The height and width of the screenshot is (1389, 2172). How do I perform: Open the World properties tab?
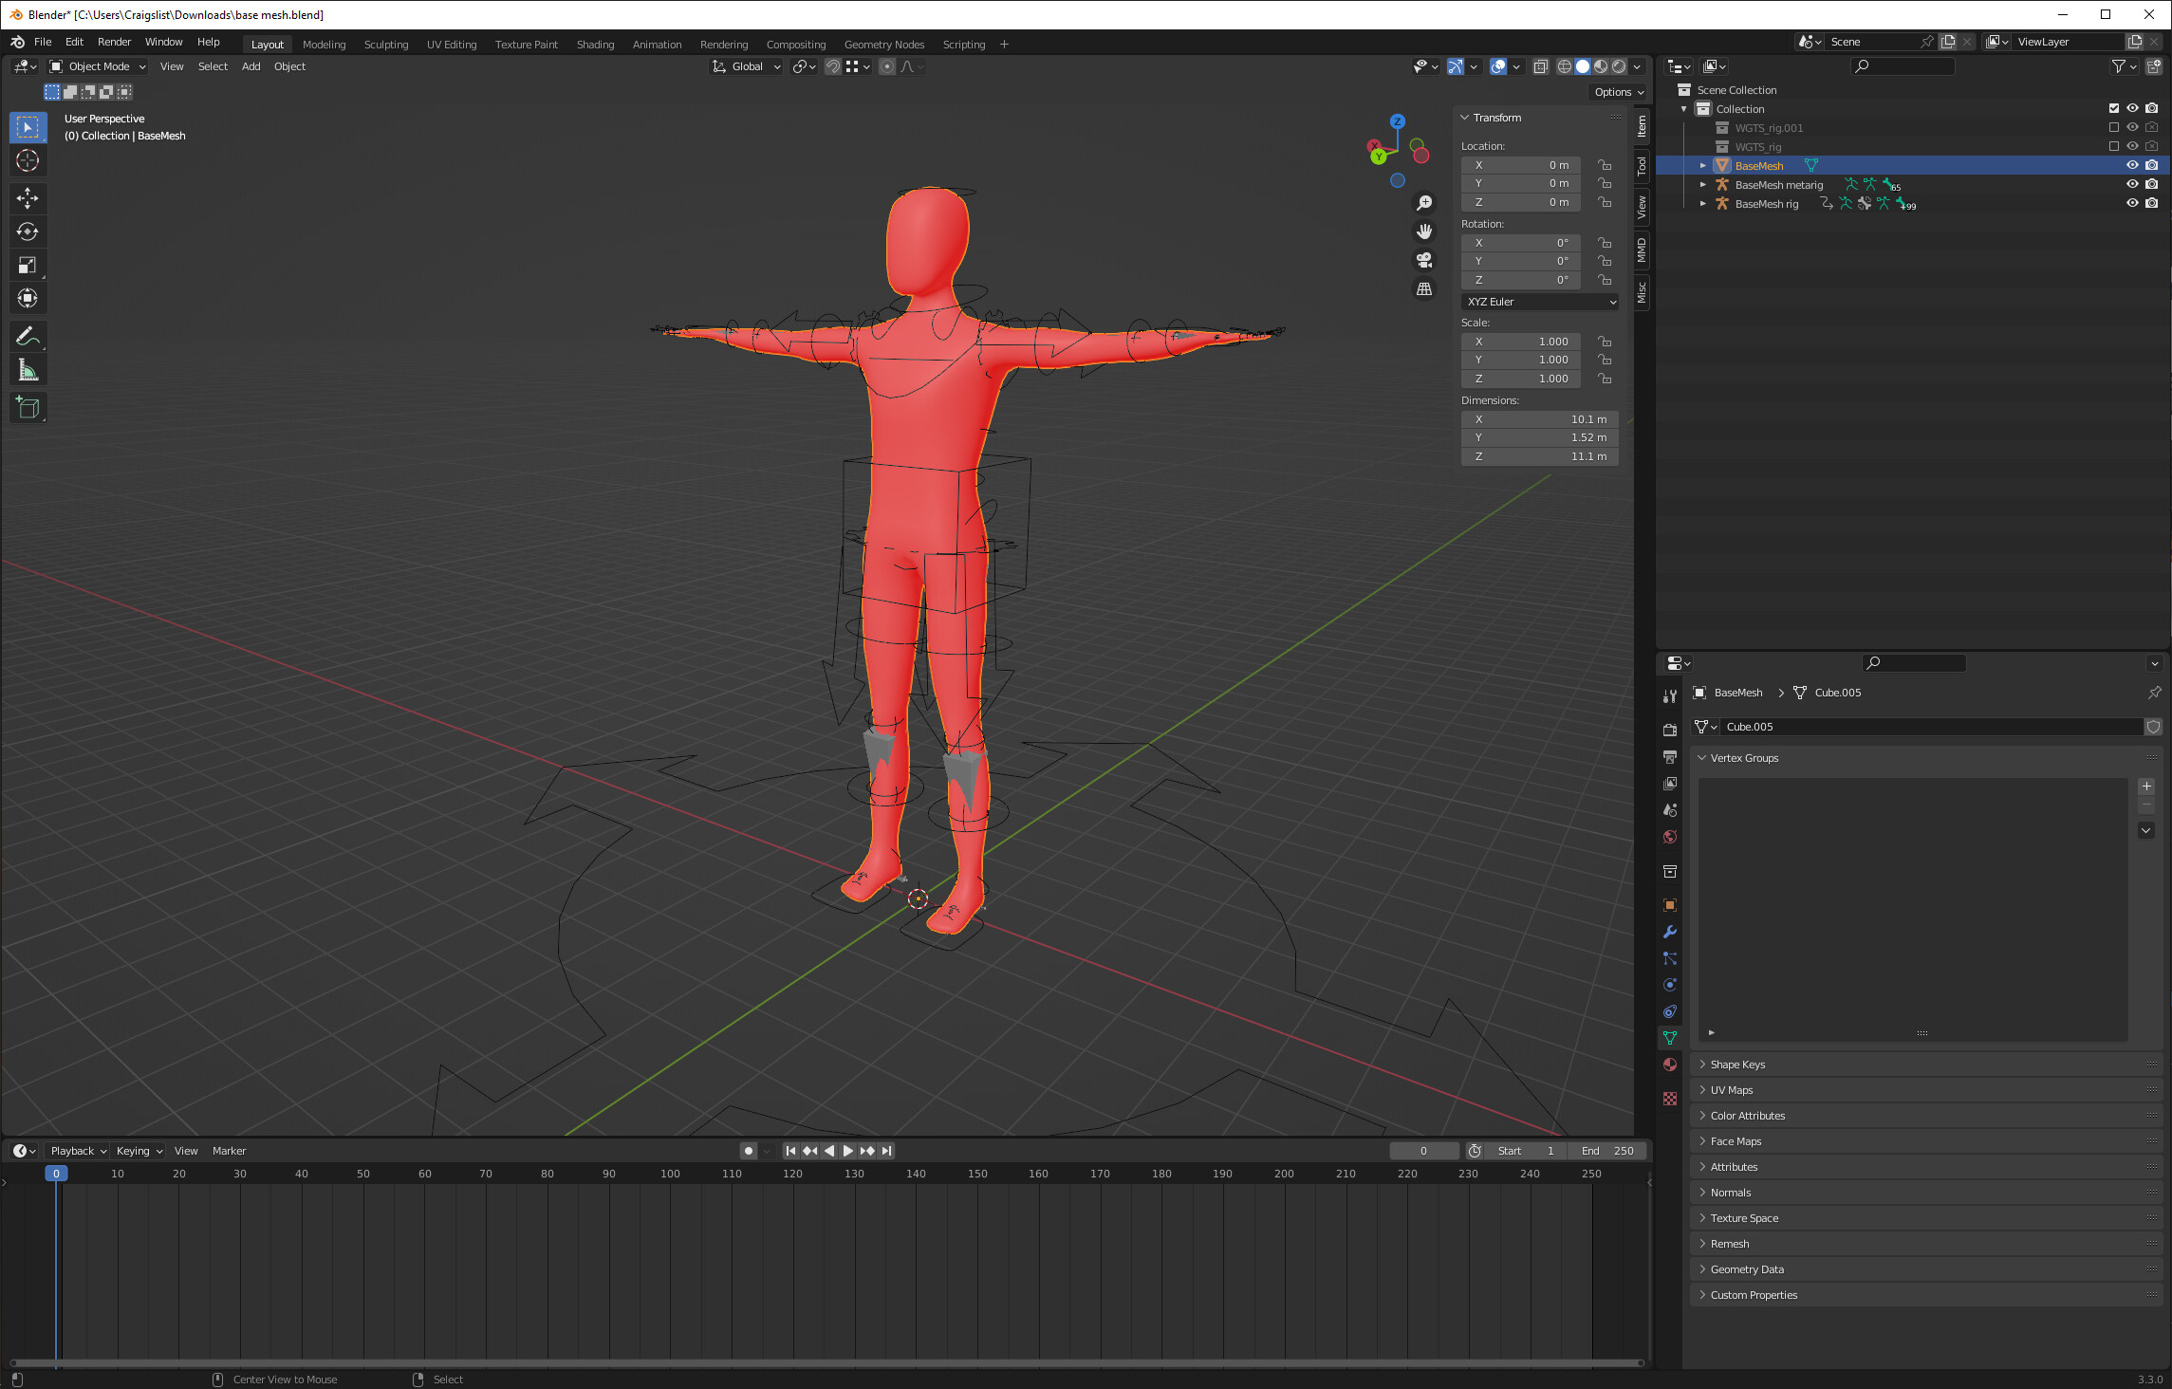1670,837
